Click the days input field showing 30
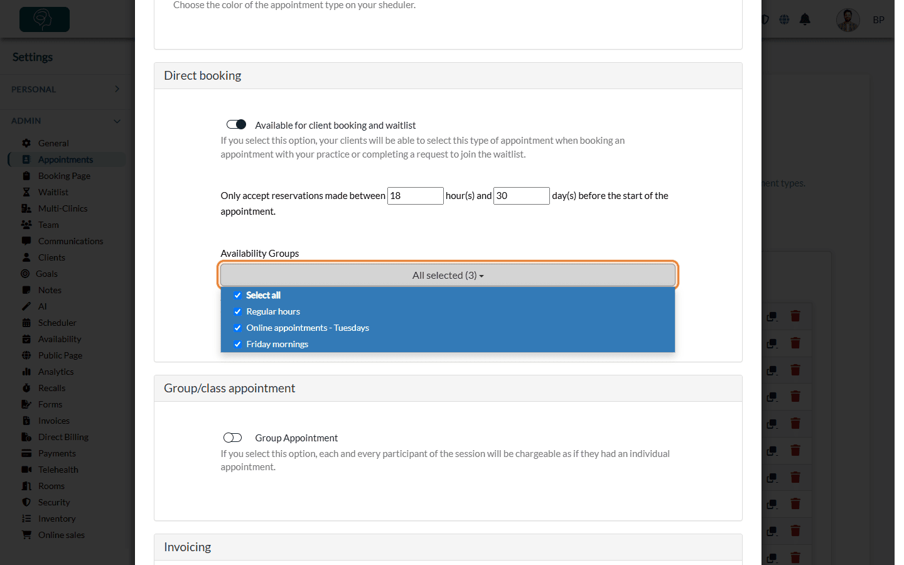Viewport: 904px width, 565px height. [522, 196]
